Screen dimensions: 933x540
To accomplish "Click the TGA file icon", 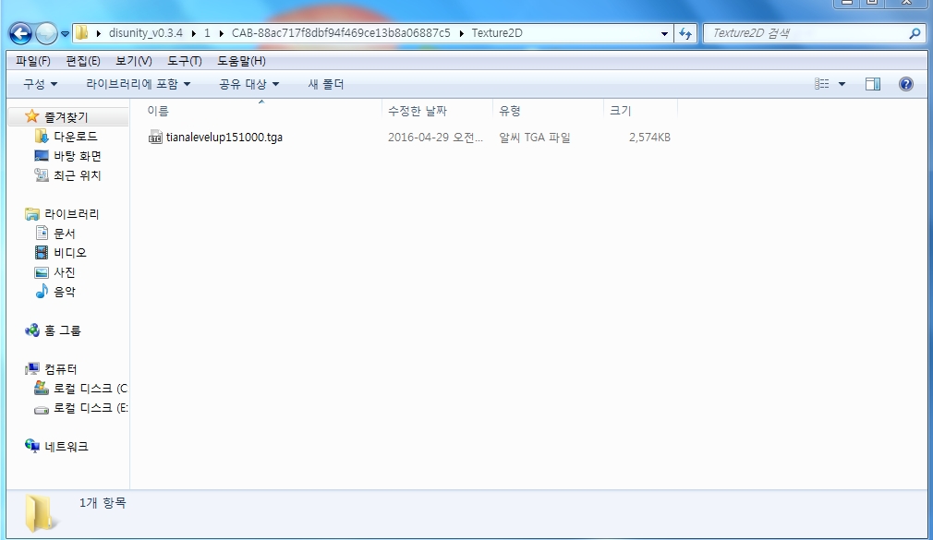I will click(x=155, y=138).
